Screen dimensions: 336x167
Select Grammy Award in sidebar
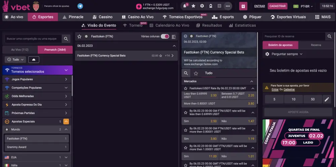coord(37,147)
